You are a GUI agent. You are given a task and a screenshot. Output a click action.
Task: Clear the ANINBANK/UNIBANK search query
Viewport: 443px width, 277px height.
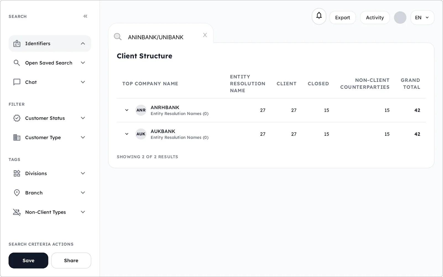coord(205,35)
